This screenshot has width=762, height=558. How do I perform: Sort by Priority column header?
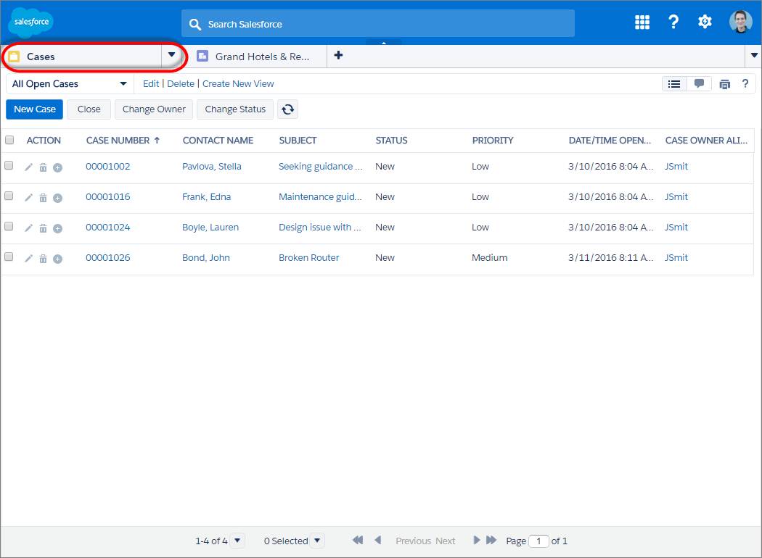tap(492, 141)
